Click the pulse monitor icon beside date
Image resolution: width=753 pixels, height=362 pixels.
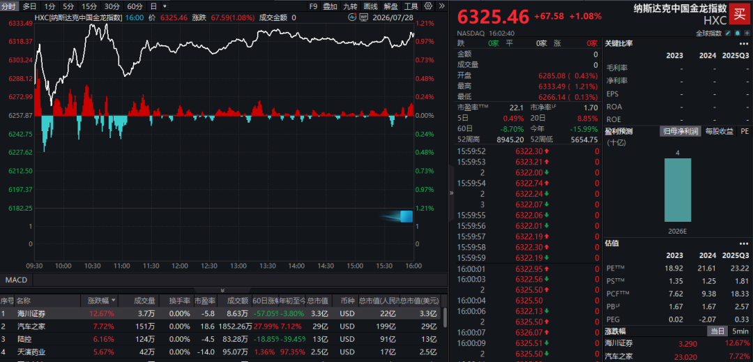[353, 17]
